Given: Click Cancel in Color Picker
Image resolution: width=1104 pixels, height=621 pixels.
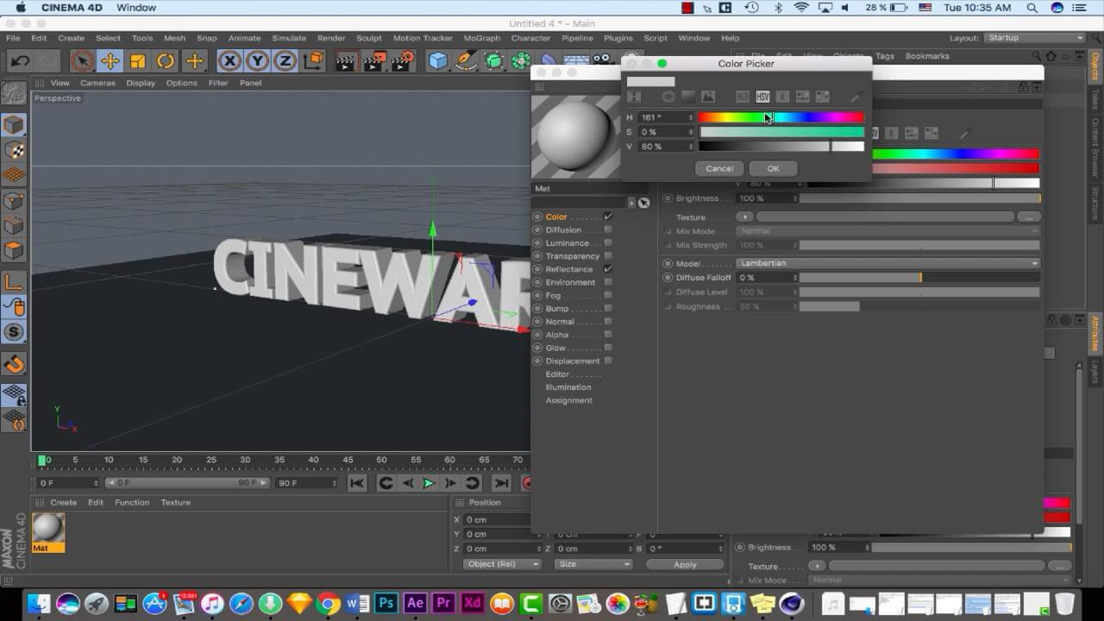Looking at the screenshot, I should point(719,168).
